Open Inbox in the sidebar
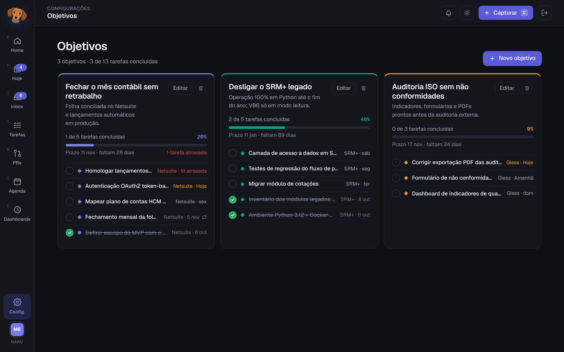The height and width of the screenshot is (352, 564). pos(17,101)
